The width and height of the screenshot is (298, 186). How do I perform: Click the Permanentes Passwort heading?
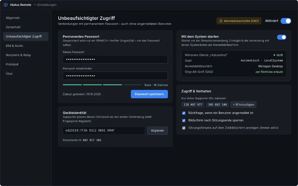(81, 37)
